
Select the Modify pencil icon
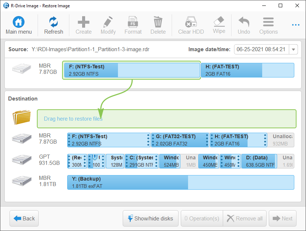point(108,22)
